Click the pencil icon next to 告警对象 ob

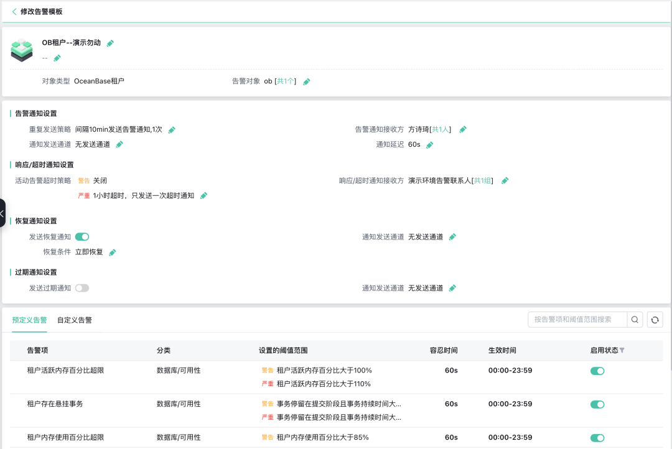click(x=307, y=81)
